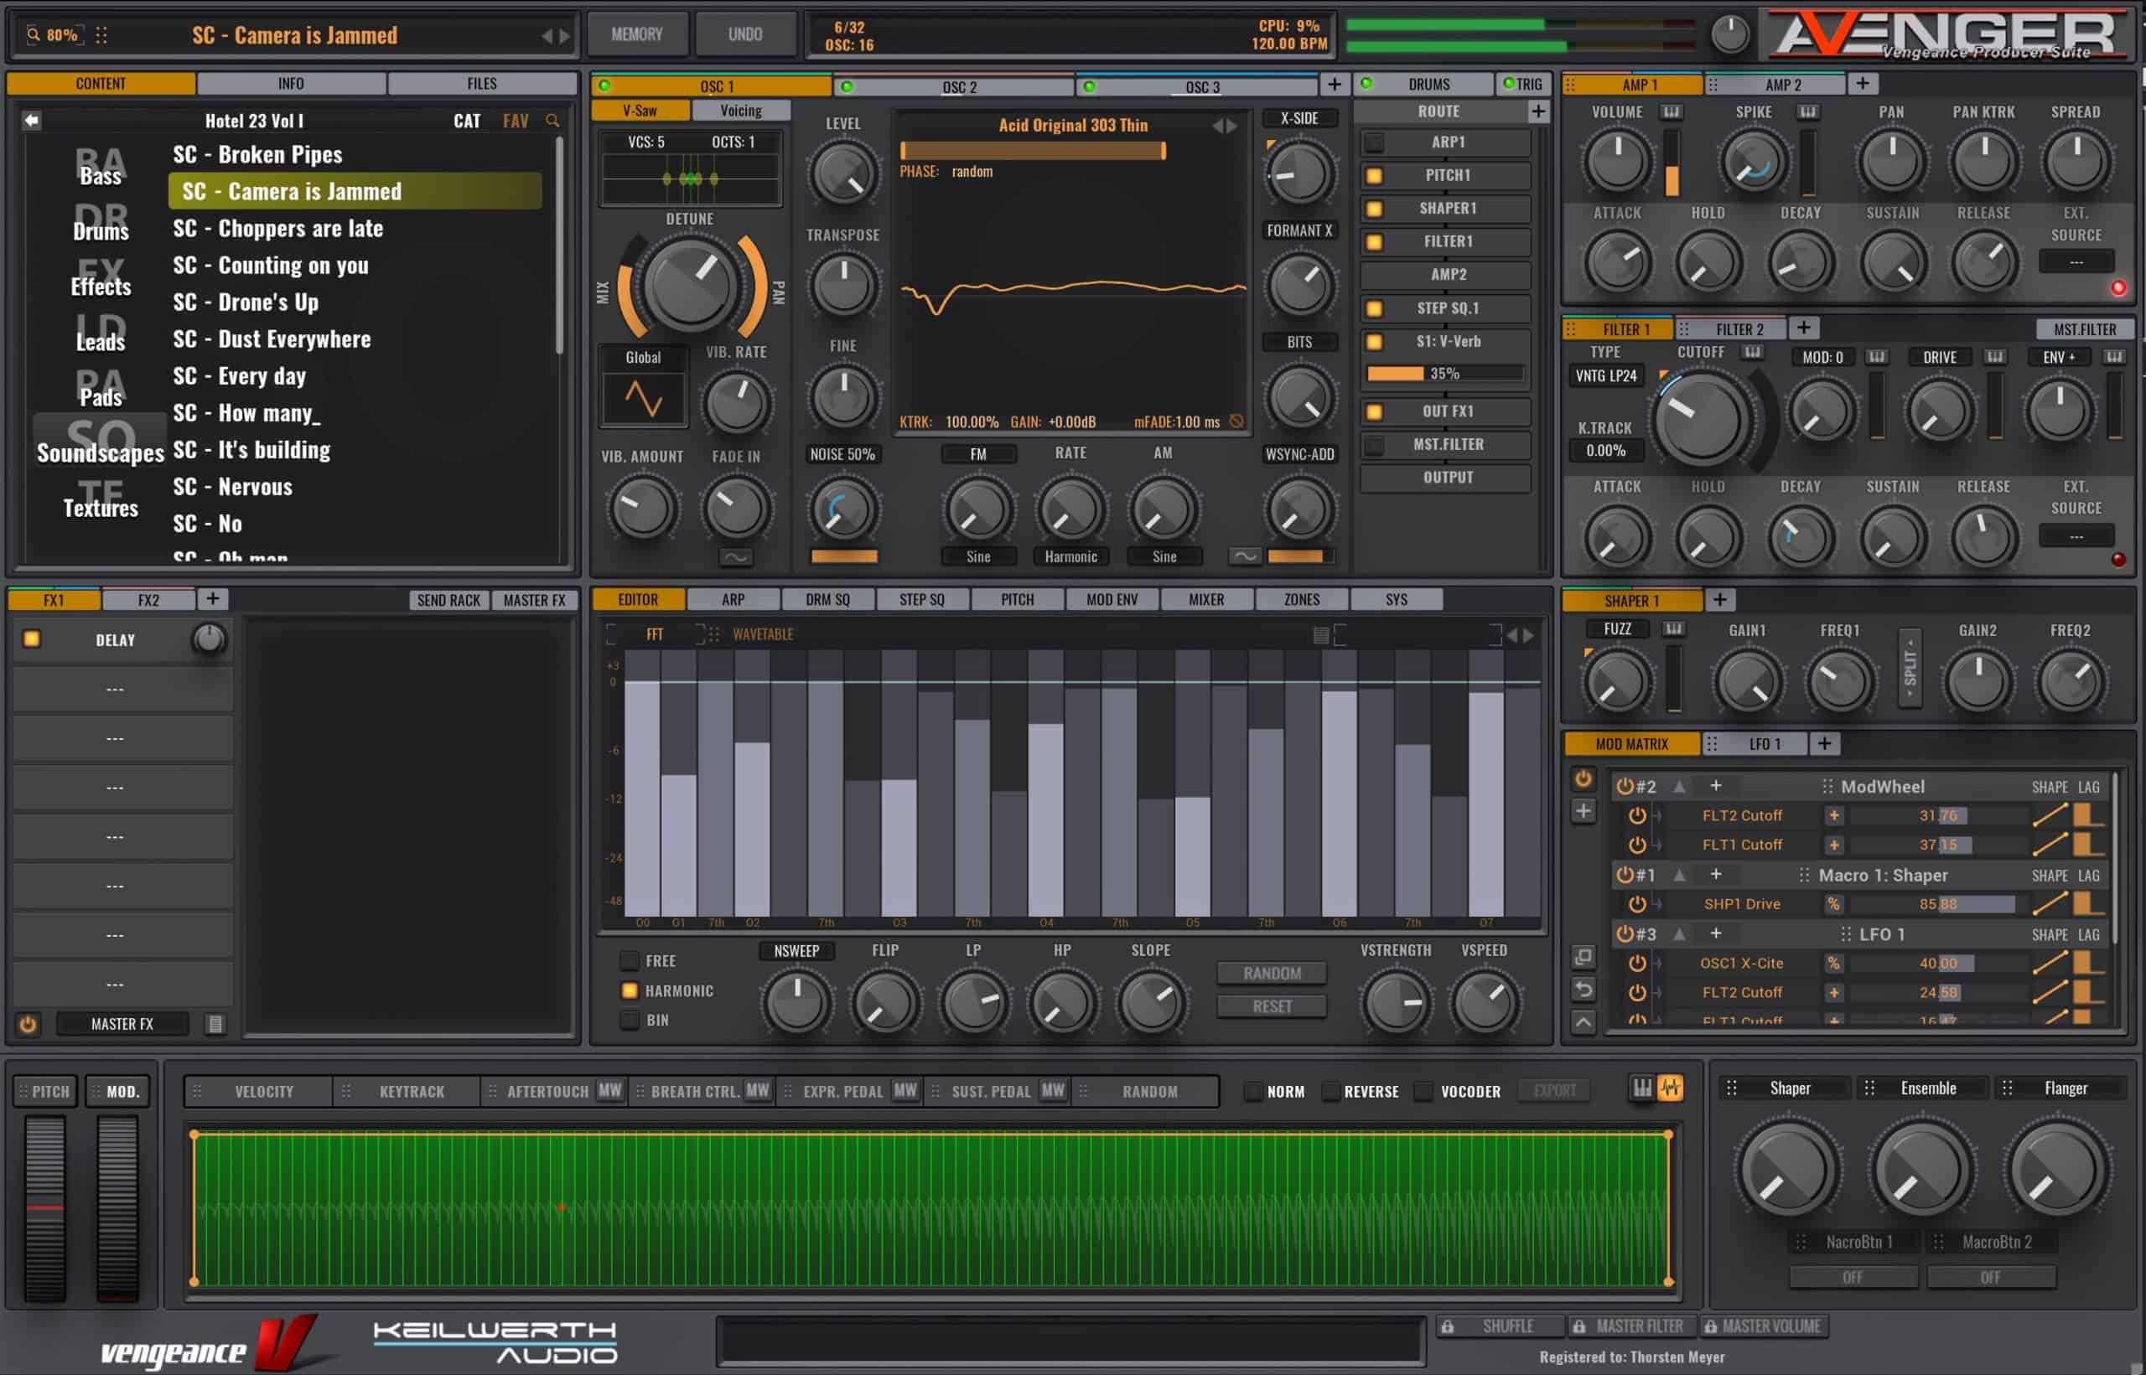
Task: Adjust the S1: V-Verb 35% slider
Action: coord(1444,373)
